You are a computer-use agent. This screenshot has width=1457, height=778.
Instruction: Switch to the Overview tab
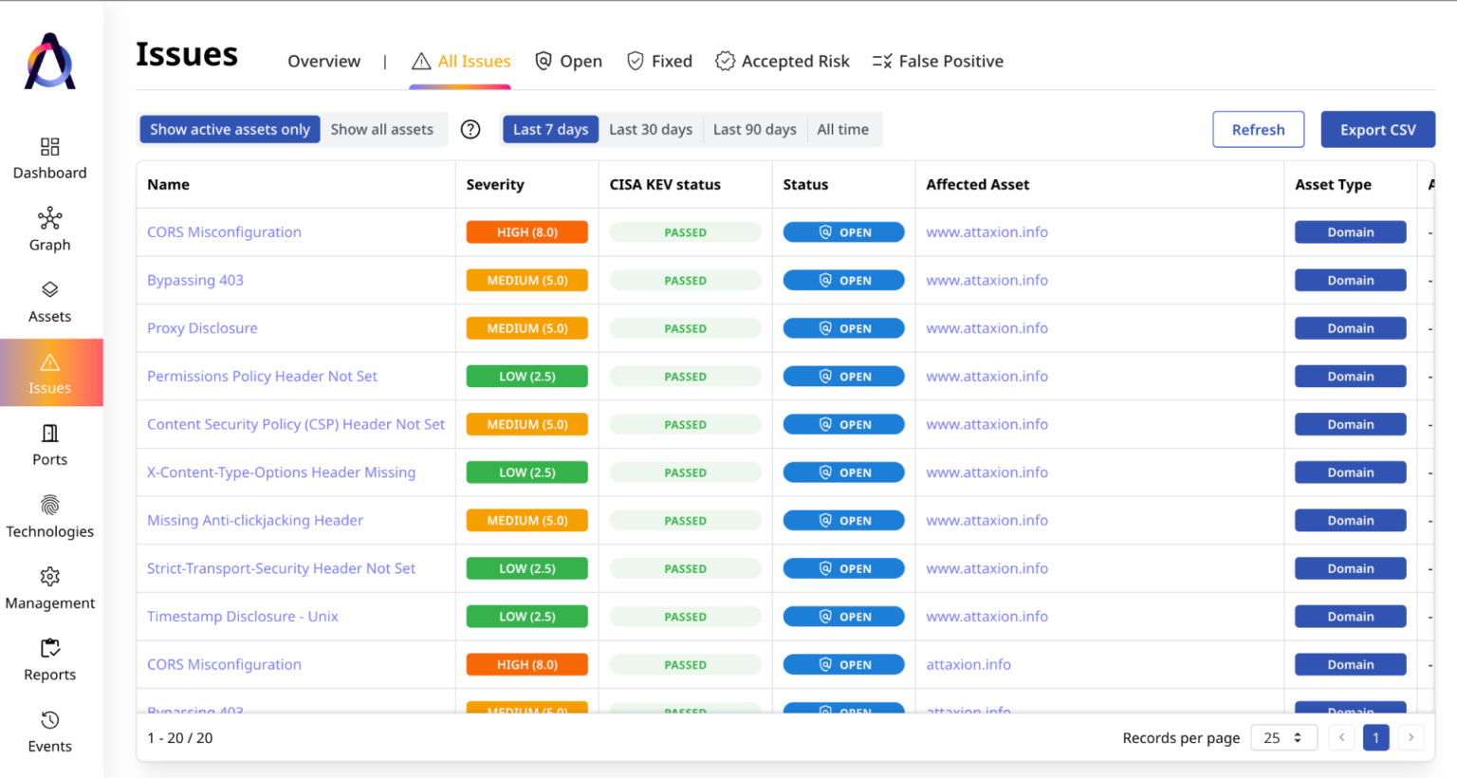(x=323, y=61)
